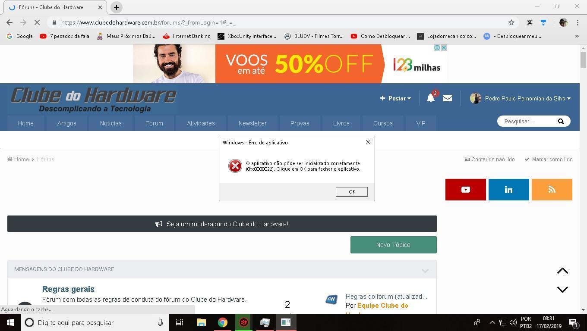587x331 pixels.
Task: Open the VIP menu item
Action: click(421, 123)
